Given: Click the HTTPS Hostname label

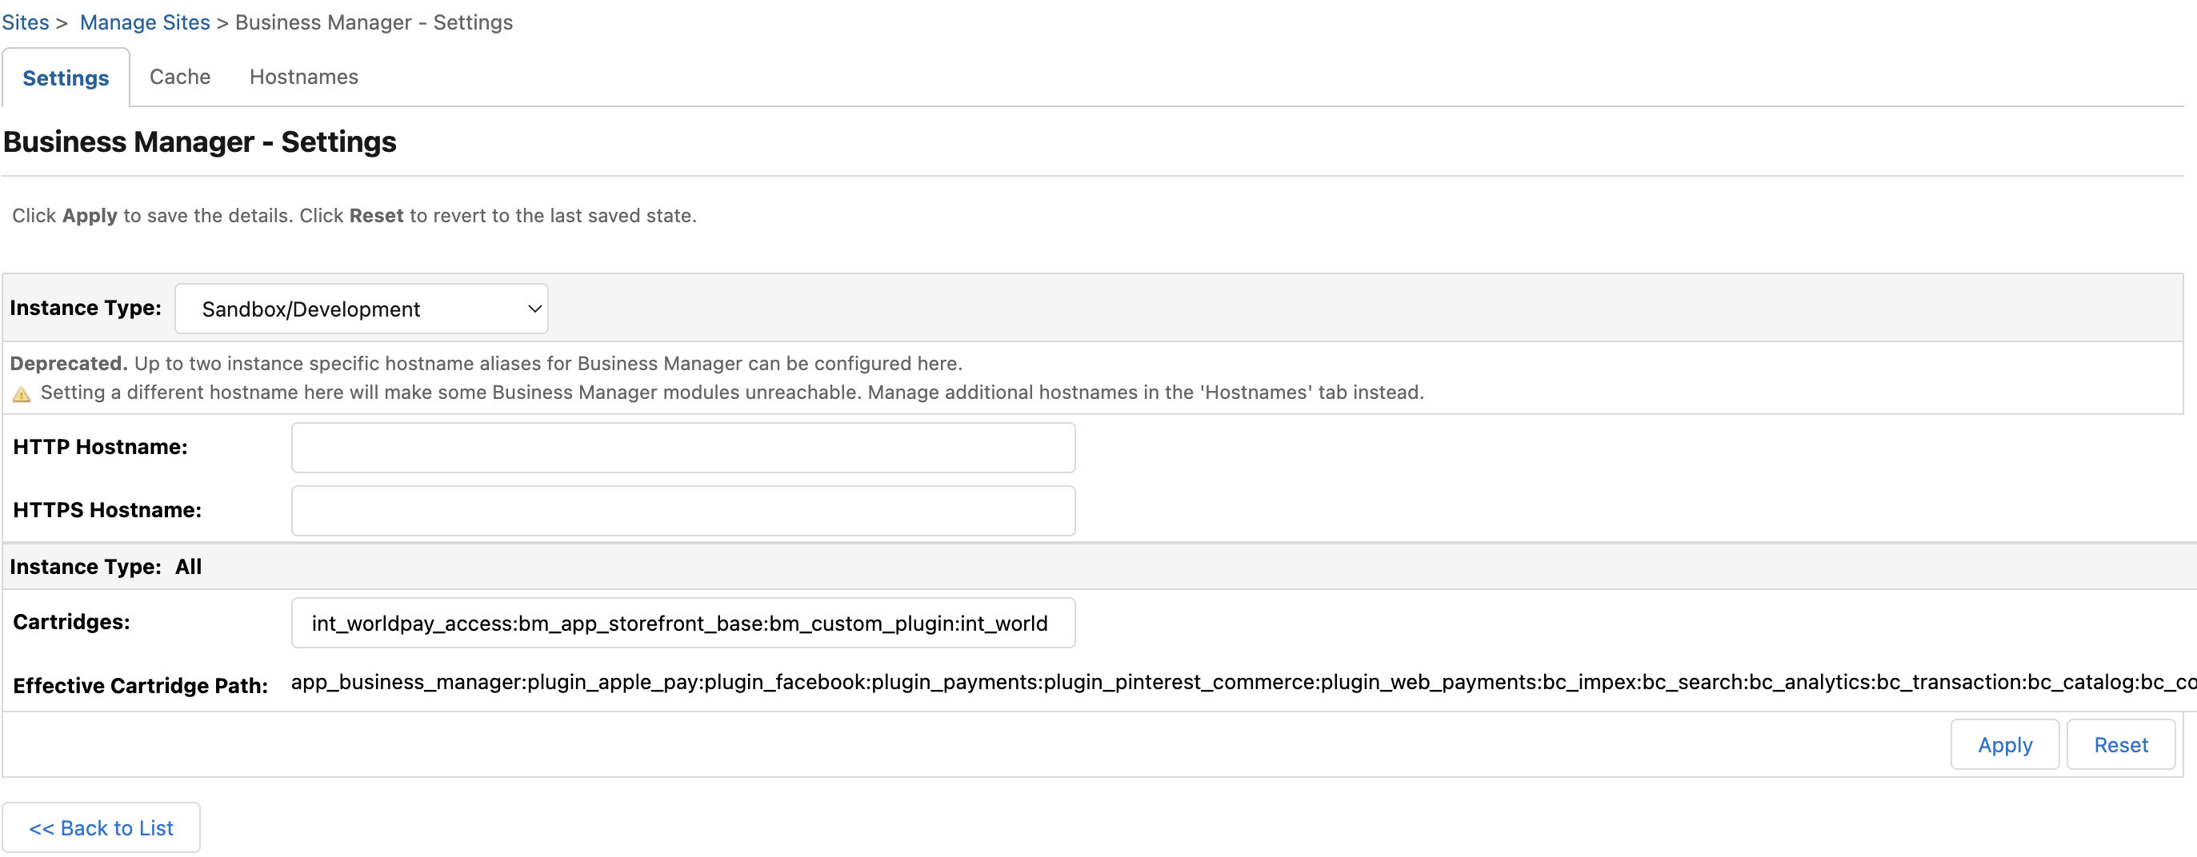Looking at the screenshot, I should click(x=107, y=509).
